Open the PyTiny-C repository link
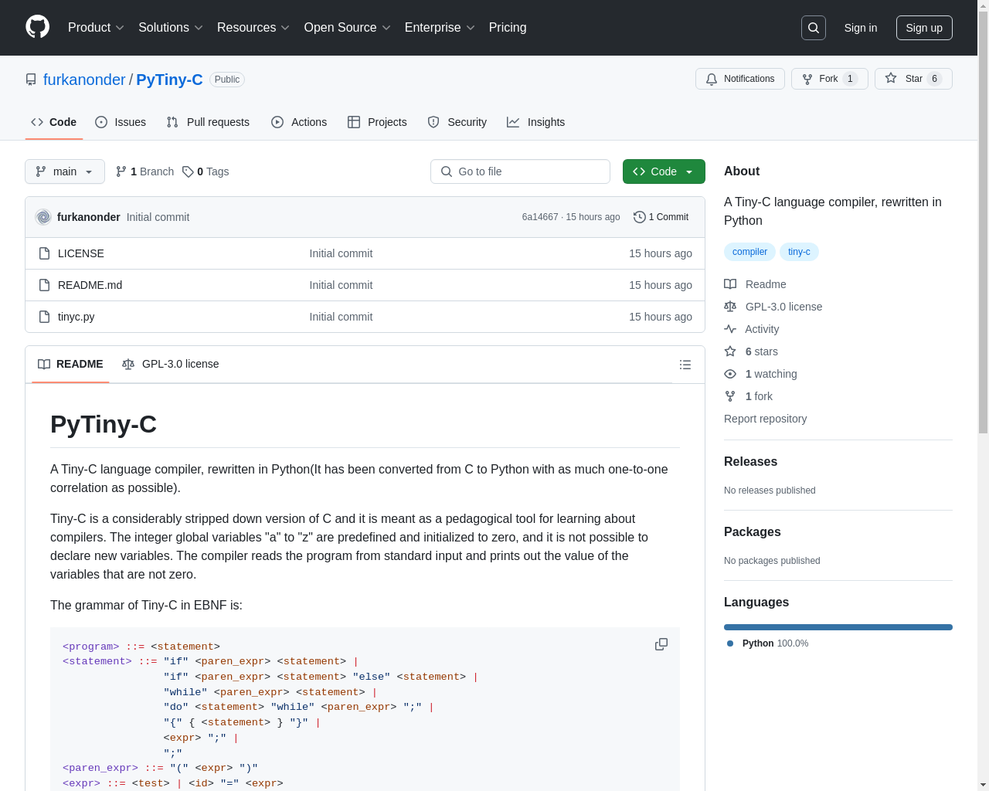 pos(169,80)
